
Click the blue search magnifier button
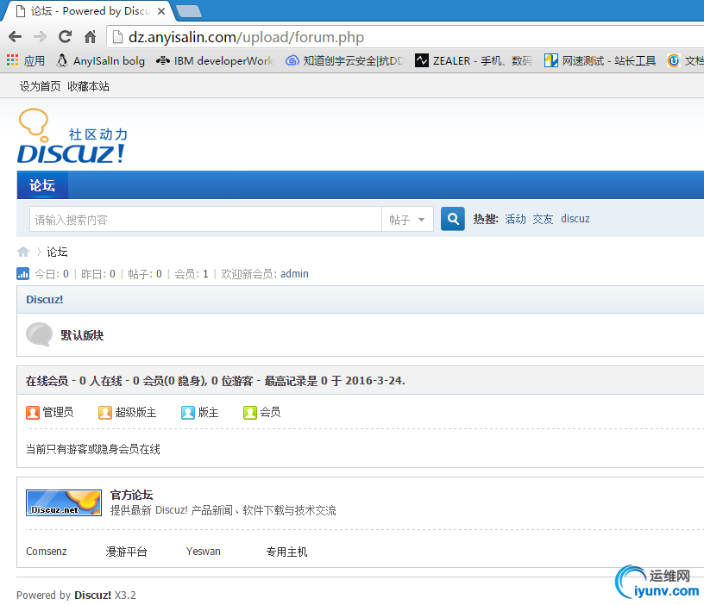tap(453, 219)
